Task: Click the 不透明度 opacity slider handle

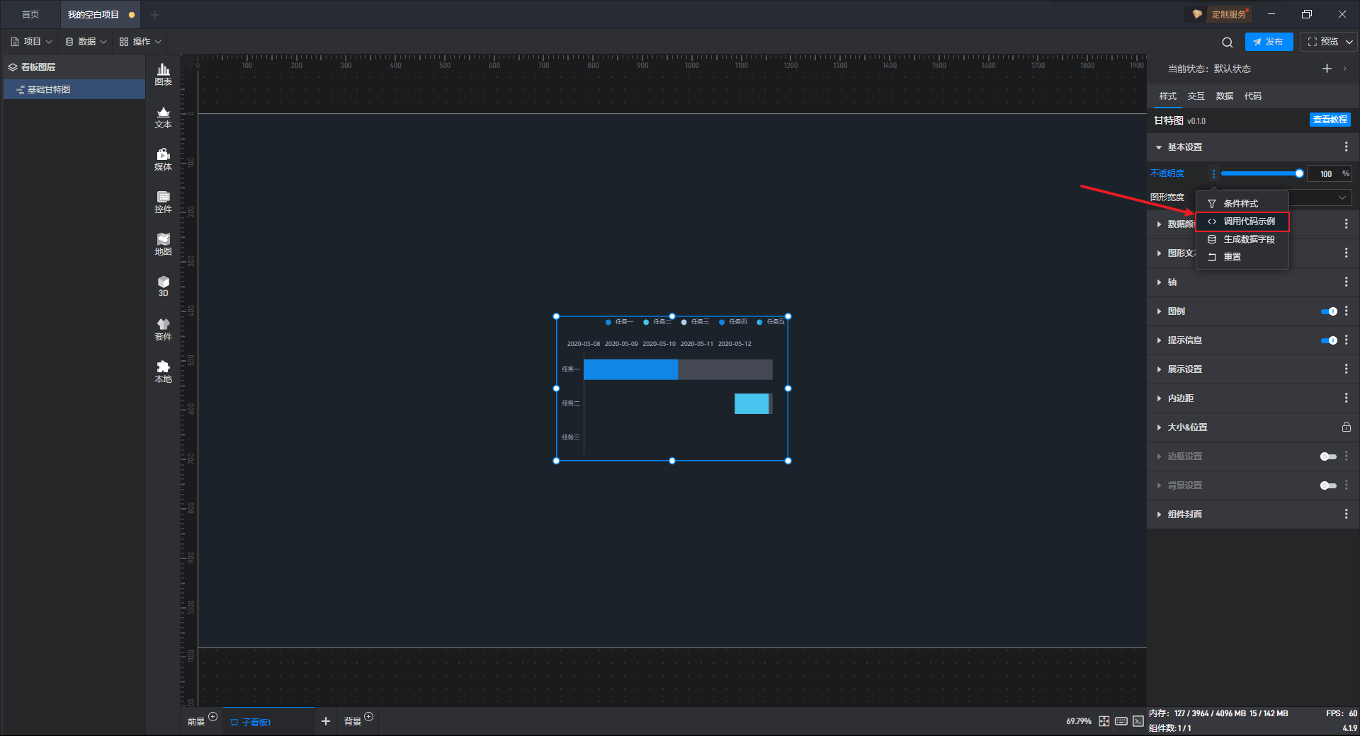Action: point(1299,173)
